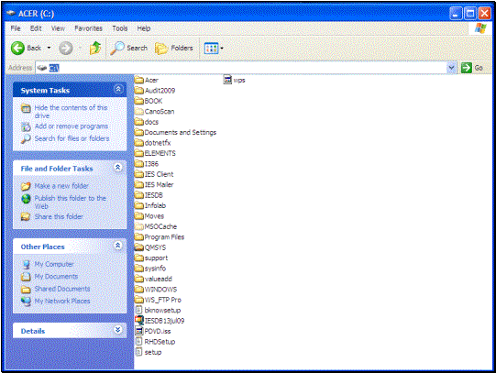The width and height of the screenshot is (496, 373).
Task: Maximize the ACER (C:) window
Action: click(x=470, y=14)
